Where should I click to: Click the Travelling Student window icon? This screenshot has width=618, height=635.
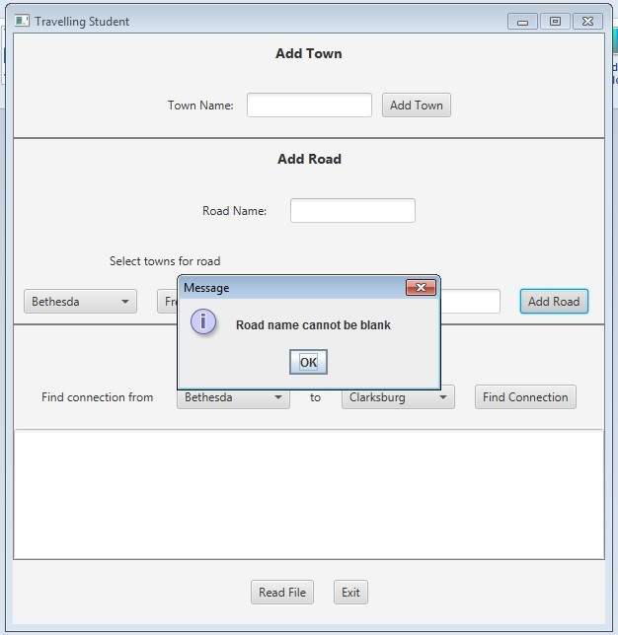click(x=22, y=21)
